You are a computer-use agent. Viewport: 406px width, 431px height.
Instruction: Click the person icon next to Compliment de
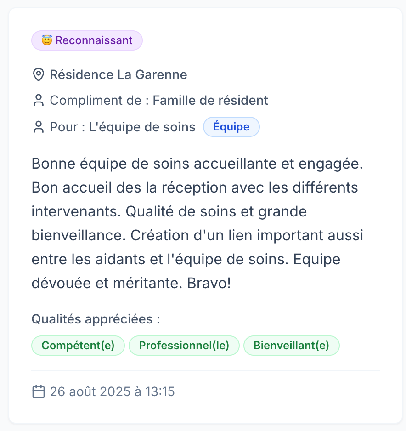(x=38, y=100)
